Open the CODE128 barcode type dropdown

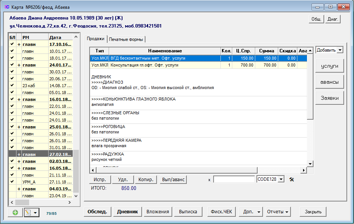pyautogui.click(x=281, y=179)
